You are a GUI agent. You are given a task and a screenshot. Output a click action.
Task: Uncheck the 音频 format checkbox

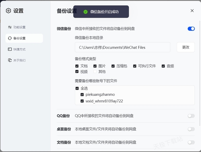163,66
